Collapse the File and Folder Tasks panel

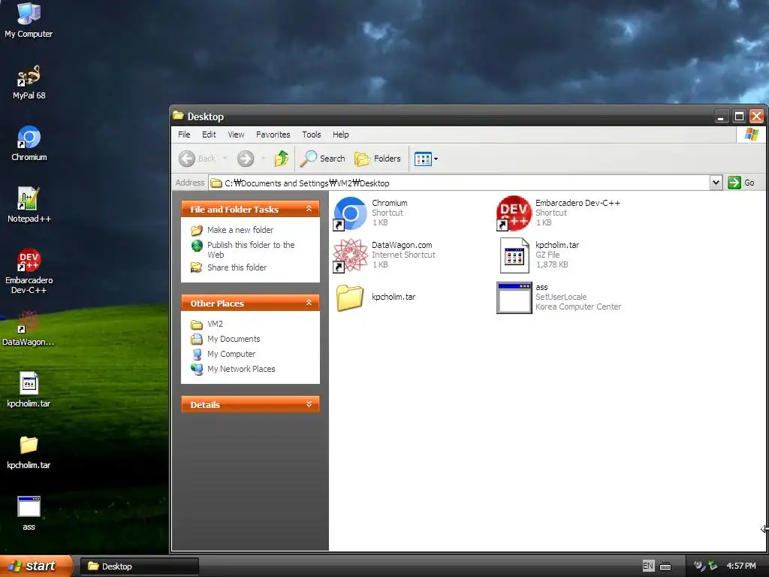click(x=309, y=209)
